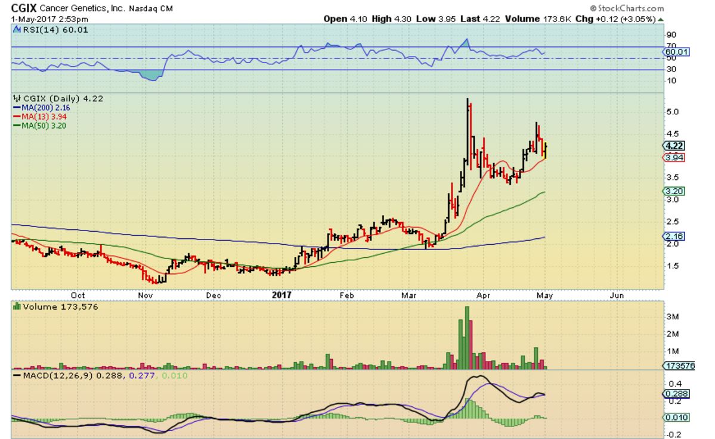715x439 pixels.
Task: Click the Nasdaq CM exchange label
Action: [151, 8]
